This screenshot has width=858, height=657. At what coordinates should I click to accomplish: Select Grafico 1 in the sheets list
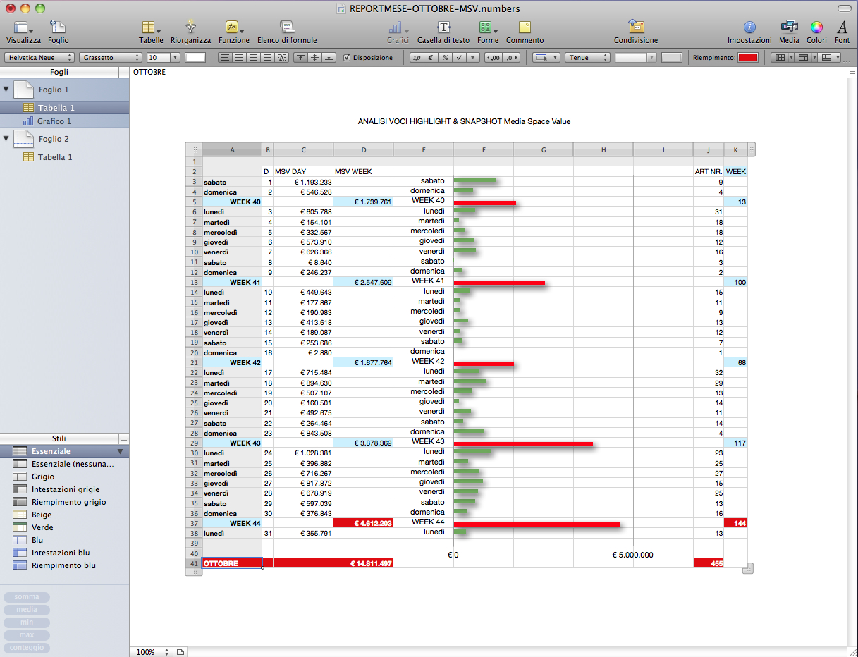(x=54, y=121)
